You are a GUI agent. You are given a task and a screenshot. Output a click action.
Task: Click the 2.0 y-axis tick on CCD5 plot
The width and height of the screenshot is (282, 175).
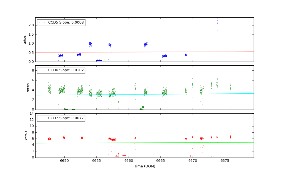click(x=31, y=25)
